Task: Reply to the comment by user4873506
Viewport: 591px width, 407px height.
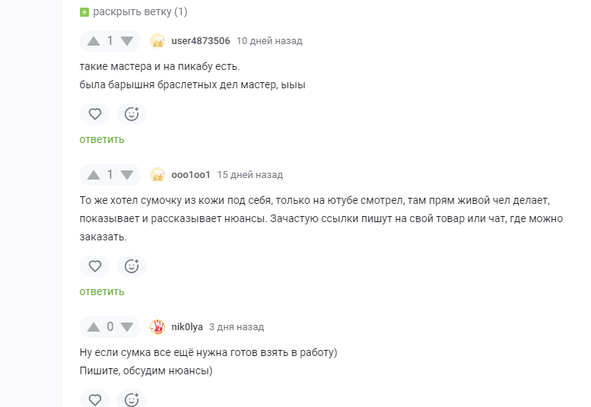Action: pos(102,139)
